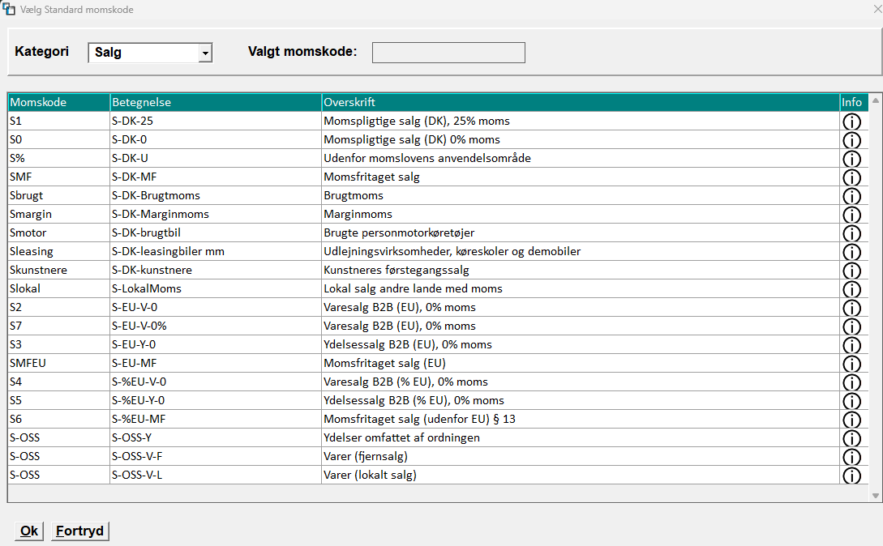The height and width of the screenshot is (546, 883).
Task: Show info for S3 Ydelsessalg B2B row
Action: [x=851, y=344]
